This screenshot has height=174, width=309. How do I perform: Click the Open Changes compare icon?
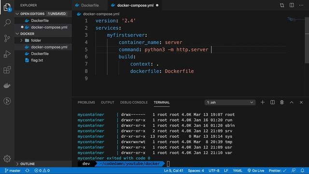(282, 5)
